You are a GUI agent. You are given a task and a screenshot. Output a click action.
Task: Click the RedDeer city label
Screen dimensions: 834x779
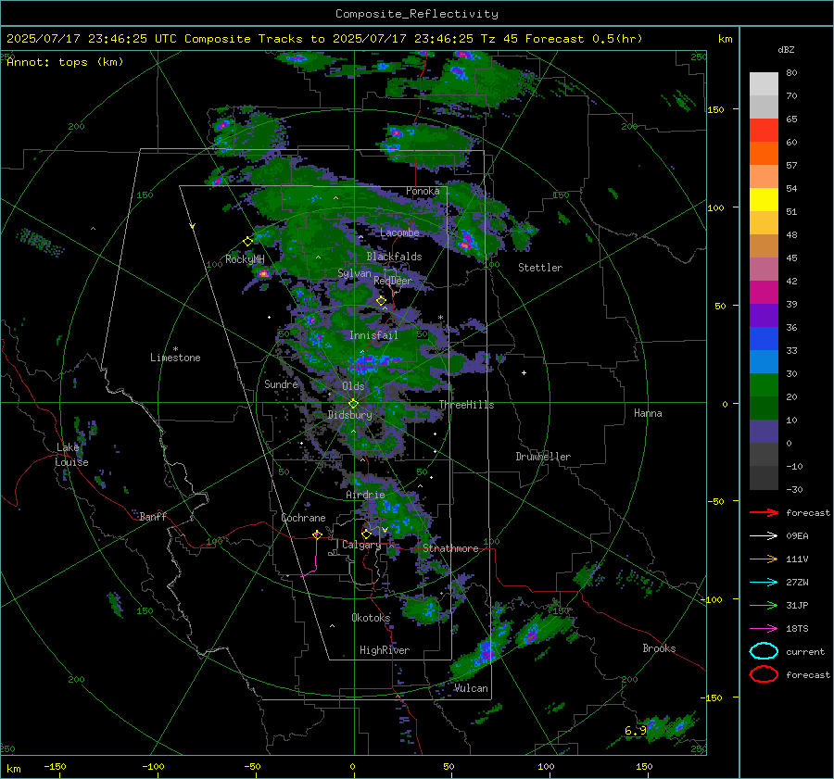(x=393, y=281)
